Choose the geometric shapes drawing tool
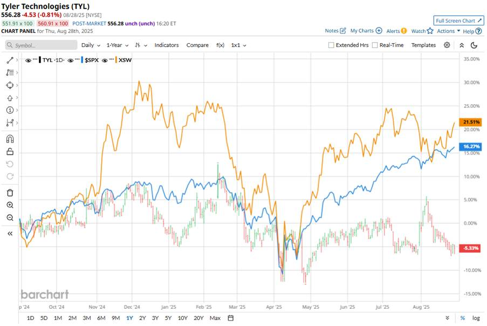This screenshot has width=487, height=326. [10, 85]
